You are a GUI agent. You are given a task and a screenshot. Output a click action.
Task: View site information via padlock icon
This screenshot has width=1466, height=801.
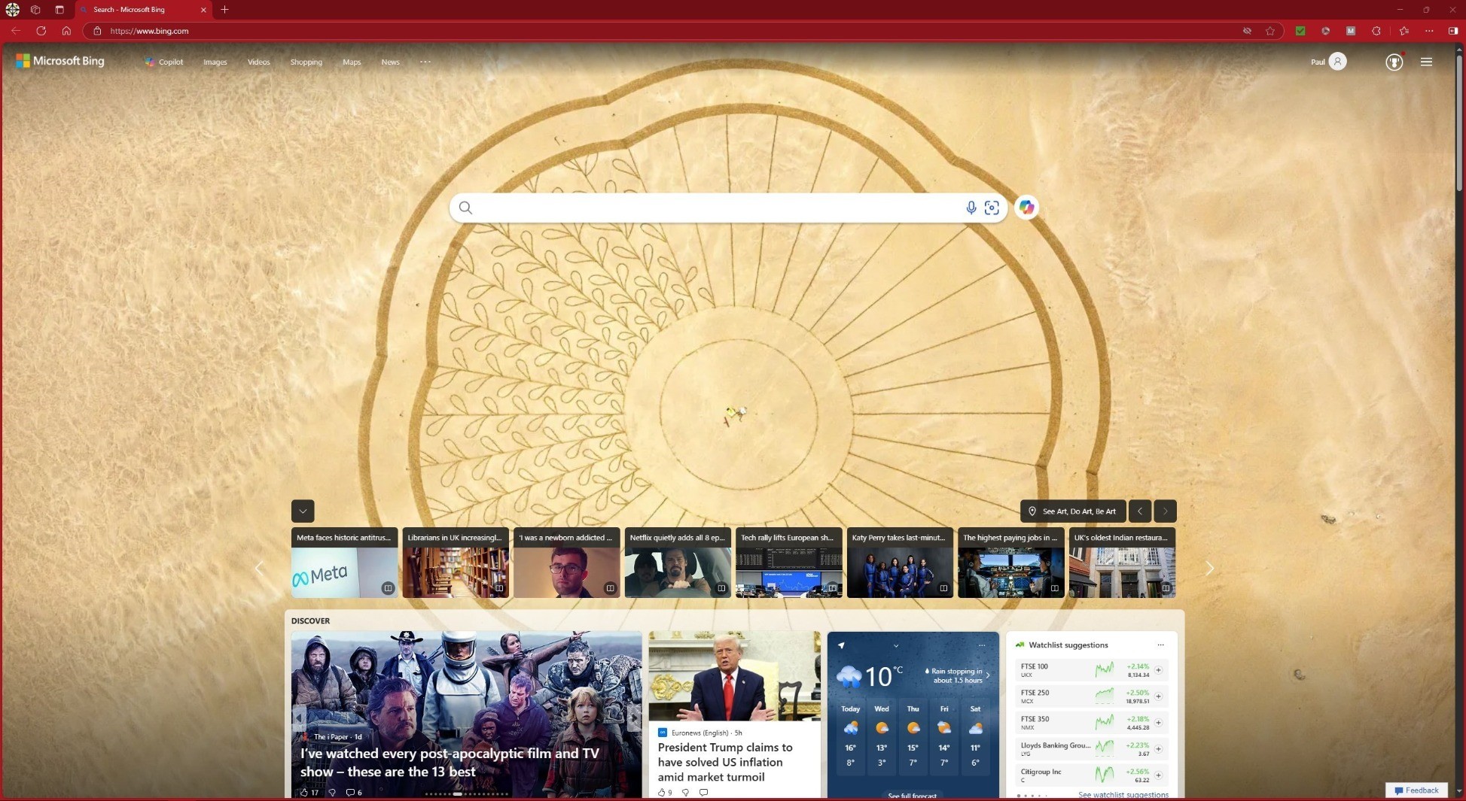(97, 31)
